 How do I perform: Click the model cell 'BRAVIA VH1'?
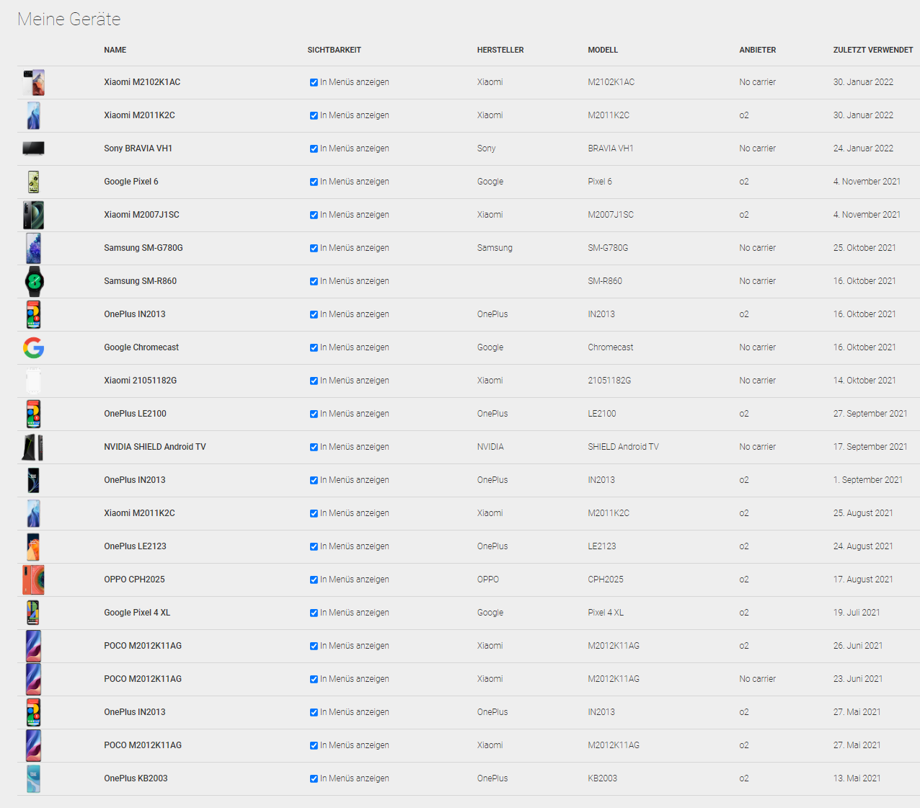[611, 148]
